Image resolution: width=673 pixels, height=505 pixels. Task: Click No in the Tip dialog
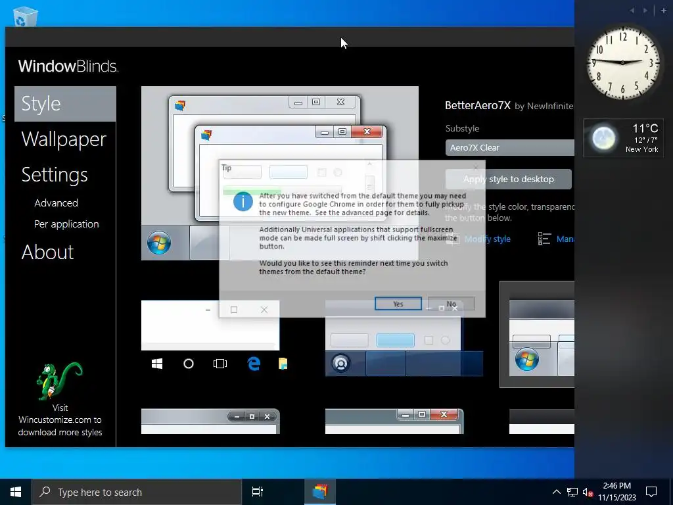point(451,304)
